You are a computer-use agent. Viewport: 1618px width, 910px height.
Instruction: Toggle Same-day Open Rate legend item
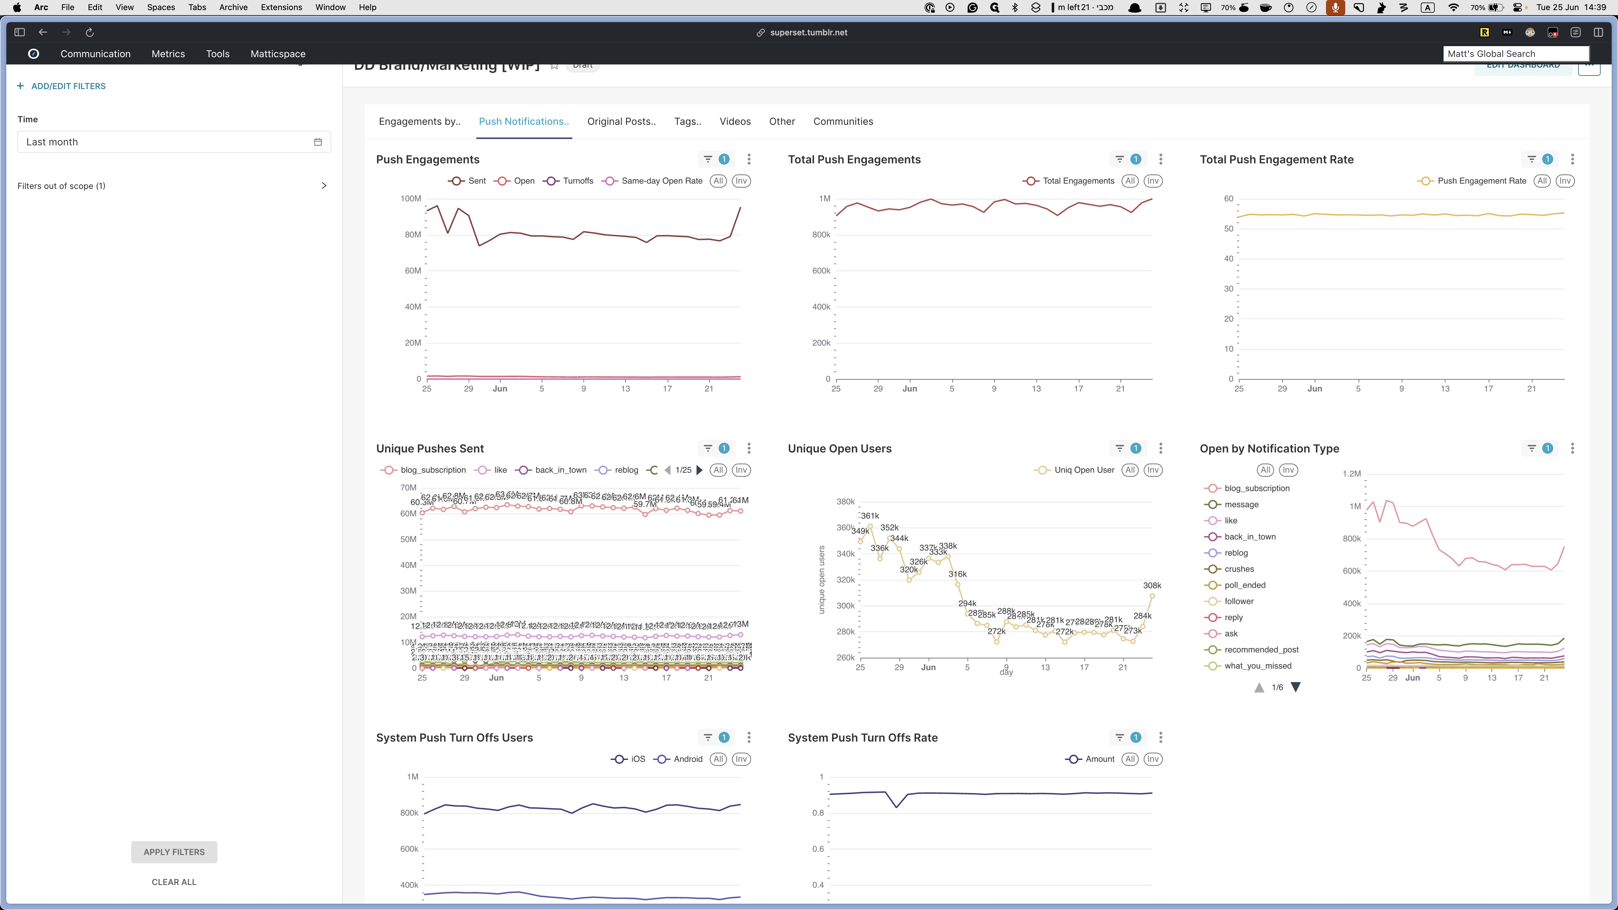pyautogui.click(x=651, y=181)
